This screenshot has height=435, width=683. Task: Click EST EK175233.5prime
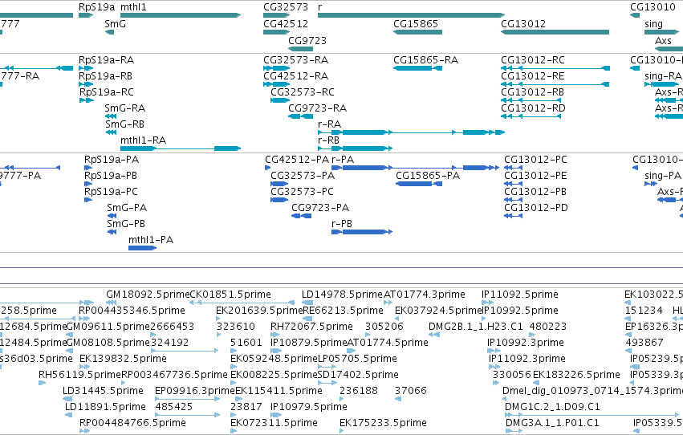pos(342,431)
